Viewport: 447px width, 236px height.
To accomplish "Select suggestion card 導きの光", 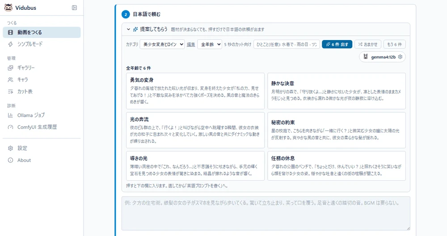I will tap(195, 166).
